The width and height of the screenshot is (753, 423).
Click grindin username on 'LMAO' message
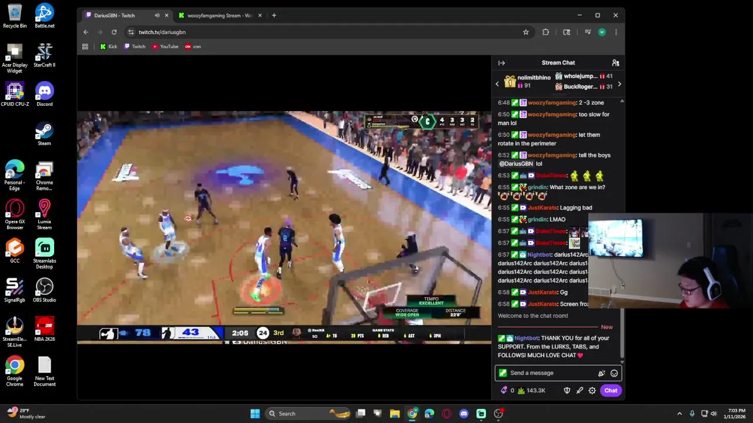tap(537, 220)
